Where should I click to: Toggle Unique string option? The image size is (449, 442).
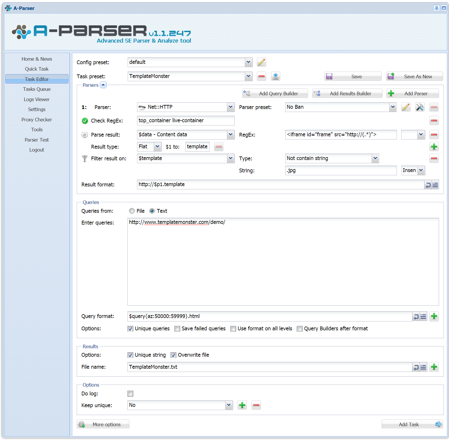click(x=130, y=355)
